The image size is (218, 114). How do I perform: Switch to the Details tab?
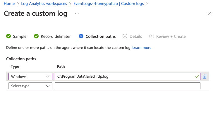[136, 36]
